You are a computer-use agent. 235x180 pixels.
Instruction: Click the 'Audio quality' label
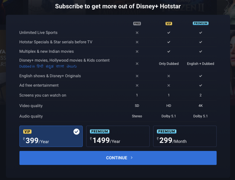pos(31,116)
